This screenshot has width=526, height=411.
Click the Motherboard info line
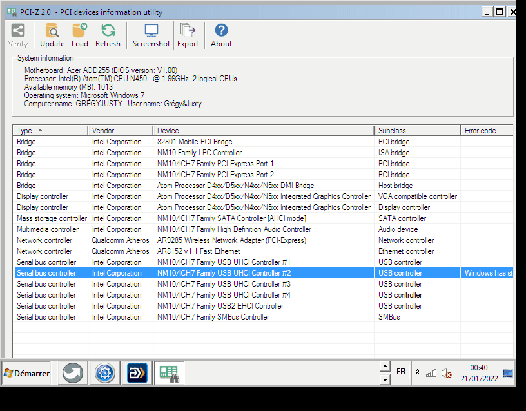101,70
